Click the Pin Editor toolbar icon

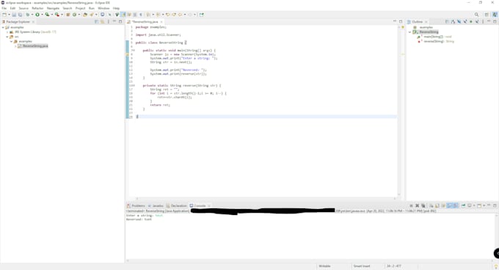coord(202,15)
